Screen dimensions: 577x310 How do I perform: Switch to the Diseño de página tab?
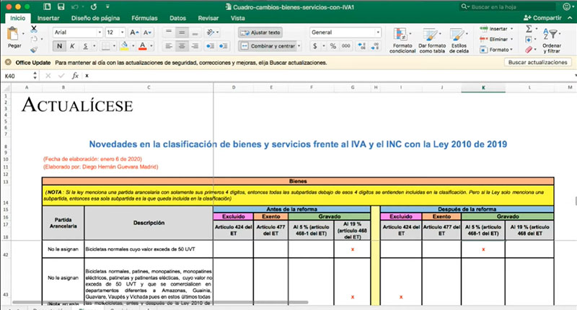[x=96, y=18]
